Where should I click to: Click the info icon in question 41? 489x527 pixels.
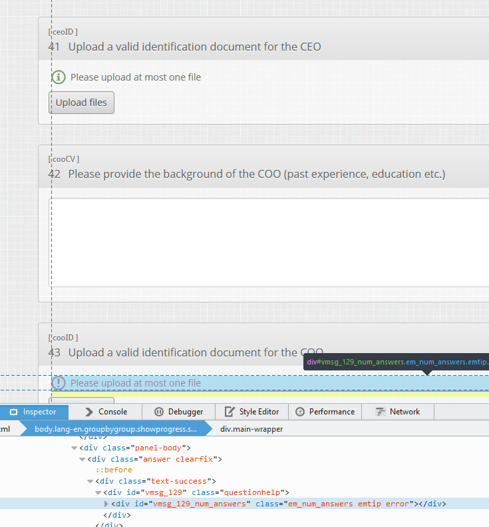59,77
